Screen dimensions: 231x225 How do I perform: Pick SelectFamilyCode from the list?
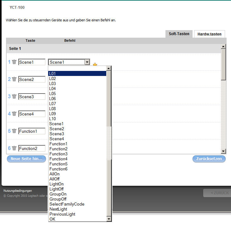[67, 204]
